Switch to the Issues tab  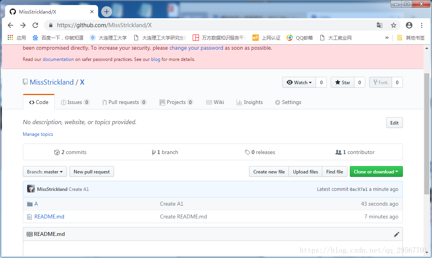[x=75, y=102]
